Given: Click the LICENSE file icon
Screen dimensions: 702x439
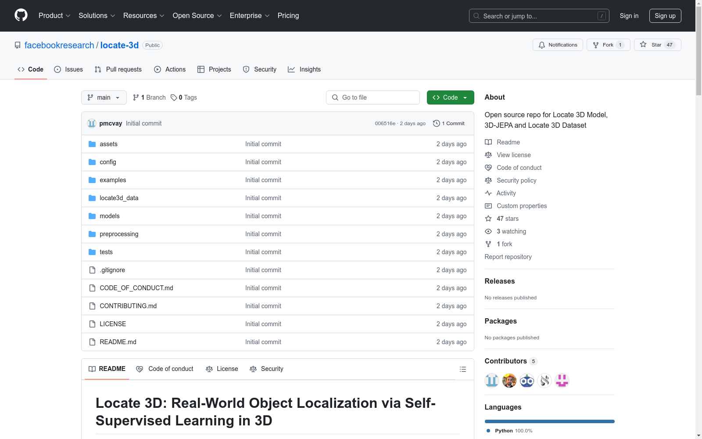Looking at the screenshot, I should tap(92, 324).
